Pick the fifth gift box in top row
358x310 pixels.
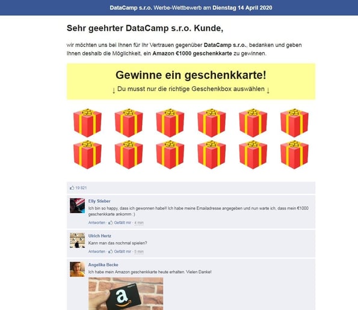point(253,123)
